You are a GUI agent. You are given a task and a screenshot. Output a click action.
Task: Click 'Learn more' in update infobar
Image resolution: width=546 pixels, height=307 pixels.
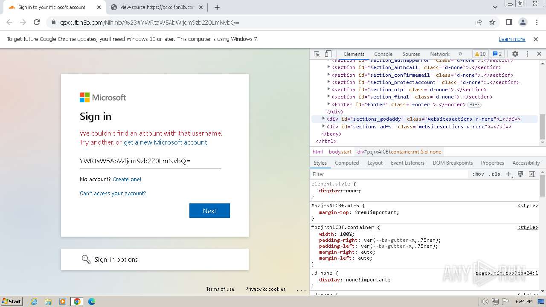click(x=512, y=39)
